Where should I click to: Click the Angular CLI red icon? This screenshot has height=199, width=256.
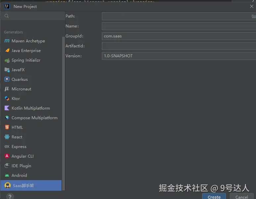(7, 156)
